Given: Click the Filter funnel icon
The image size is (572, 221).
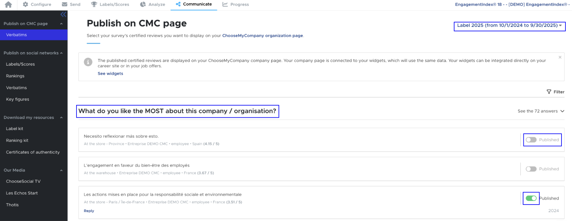Looking at the screenshot, I should tap(549, 92).
